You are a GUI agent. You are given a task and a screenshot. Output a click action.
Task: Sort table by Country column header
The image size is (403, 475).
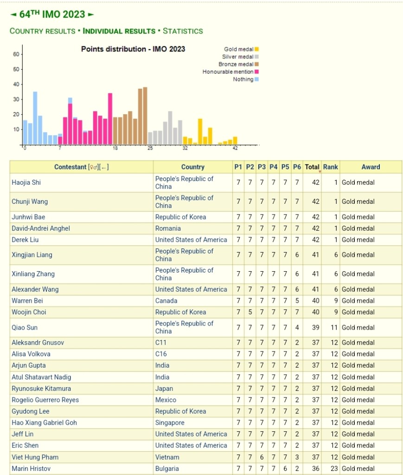coord(192,167)
